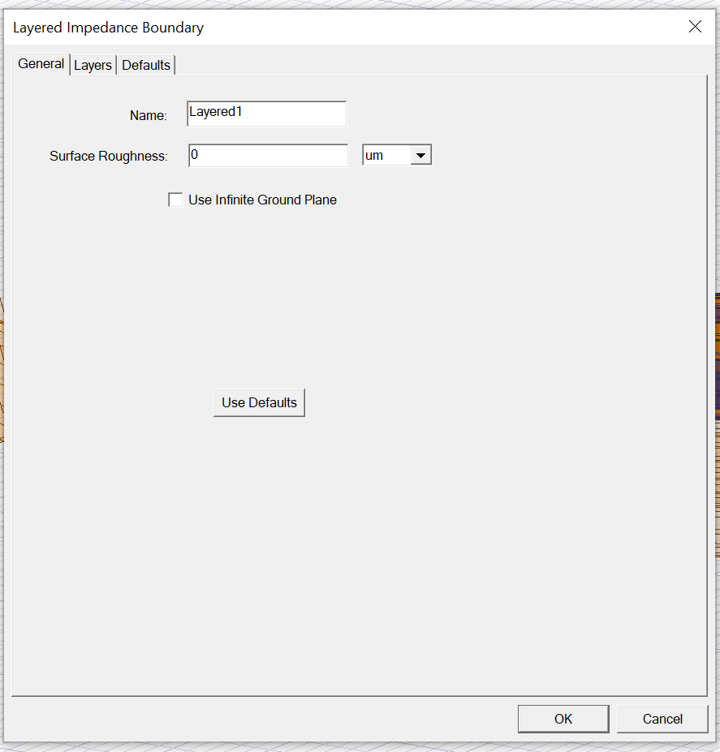Click the Use Infinite Ground Plane label
Viewport: 720px width, 752px height.
(x=262, y=200)
